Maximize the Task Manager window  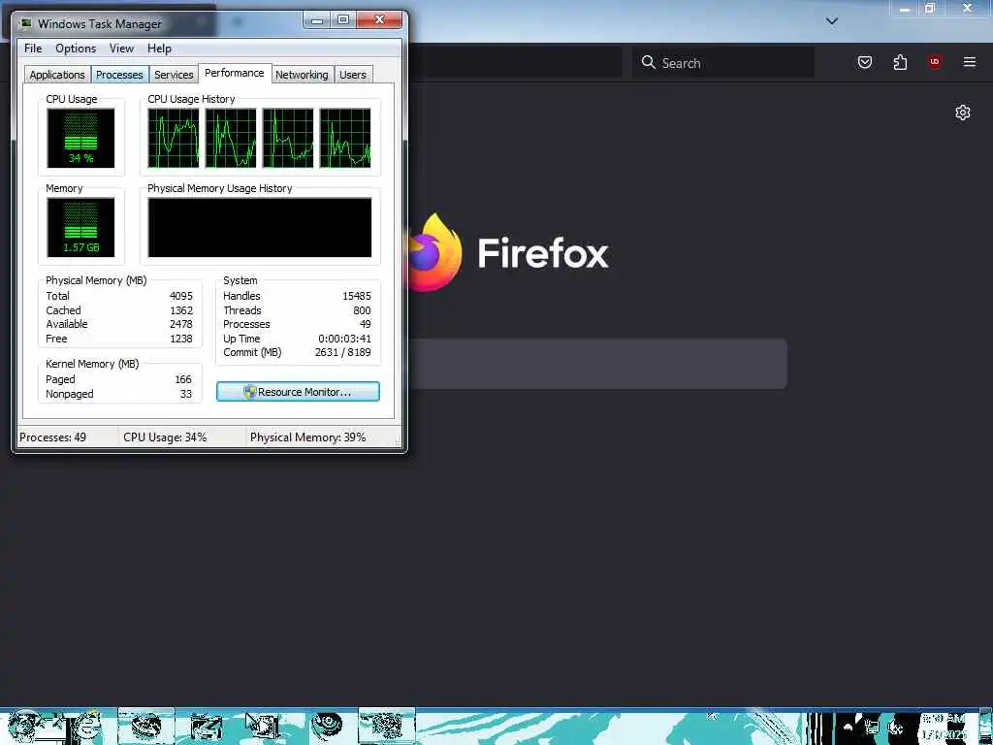tap(343, 20)
